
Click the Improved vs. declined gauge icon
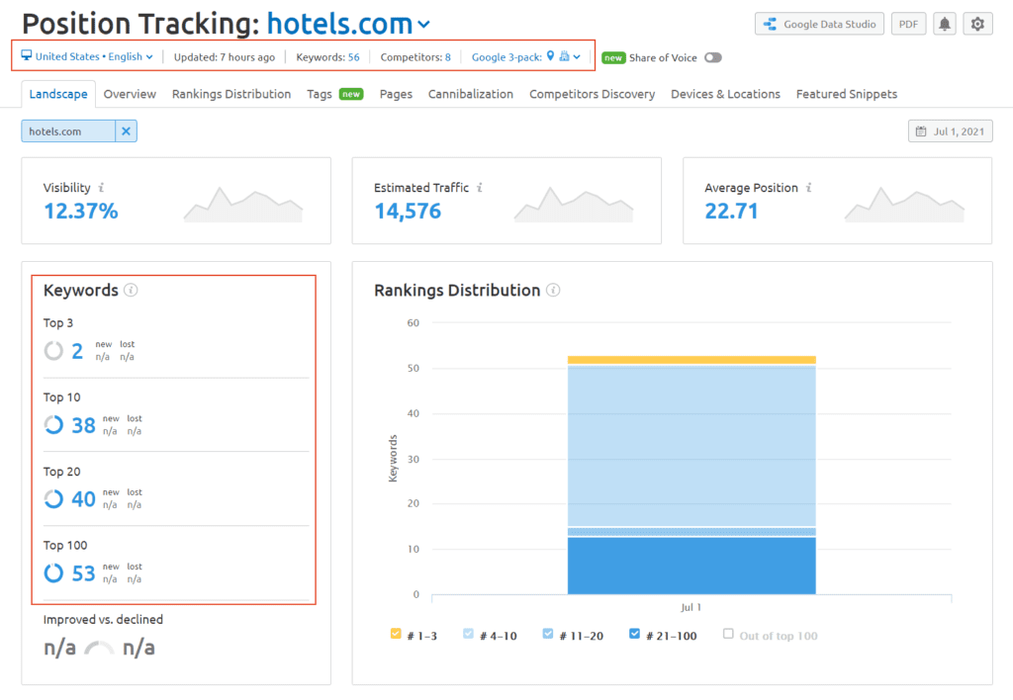[99, 647]
